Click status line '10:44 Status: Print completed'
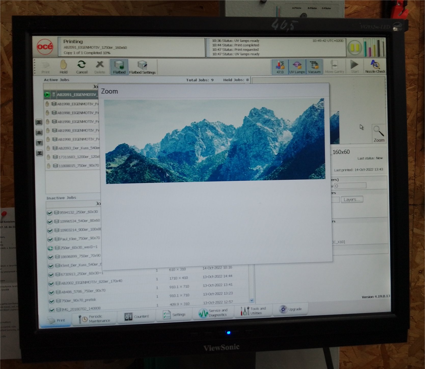This screenshot has width=425, height=369. pos(236,45)
